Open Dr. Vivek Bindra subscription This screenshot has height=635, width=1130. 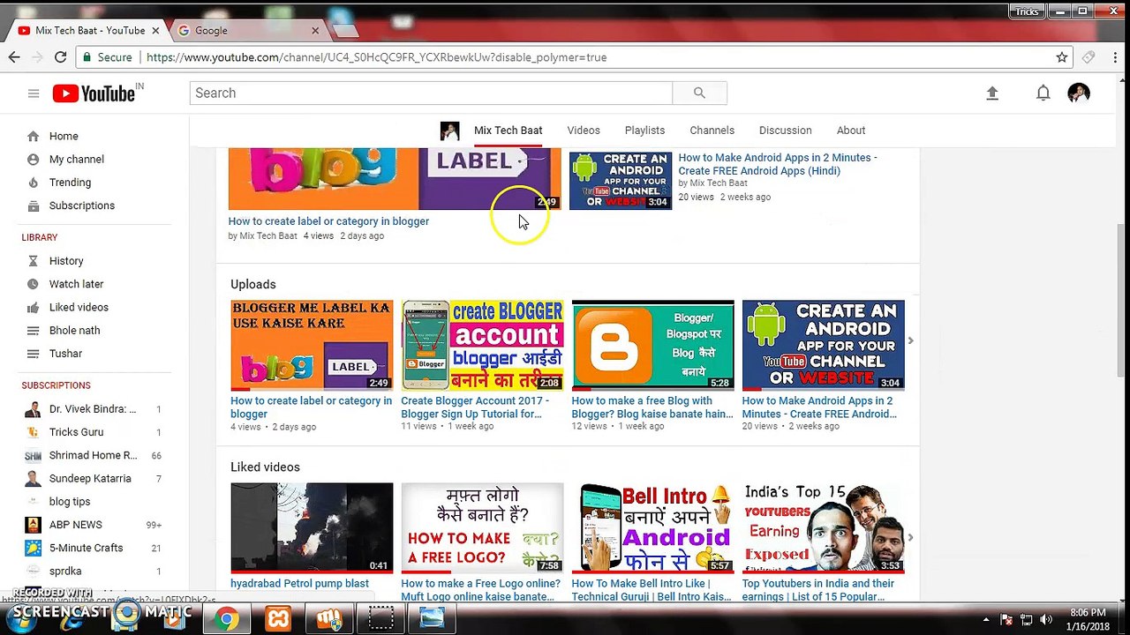tap(93, 409)
